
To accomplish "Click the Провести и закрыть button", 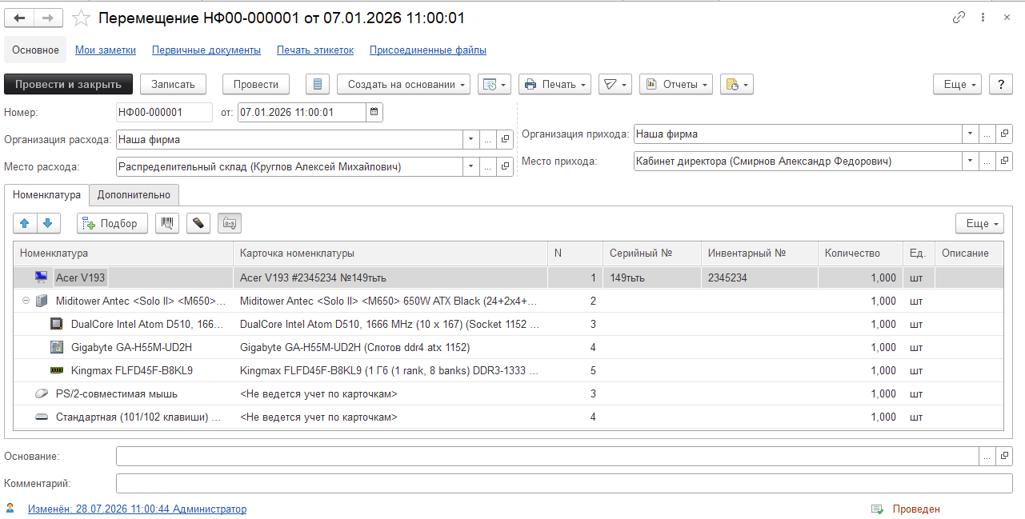I will pyautogui.click(x=68, y=84).
